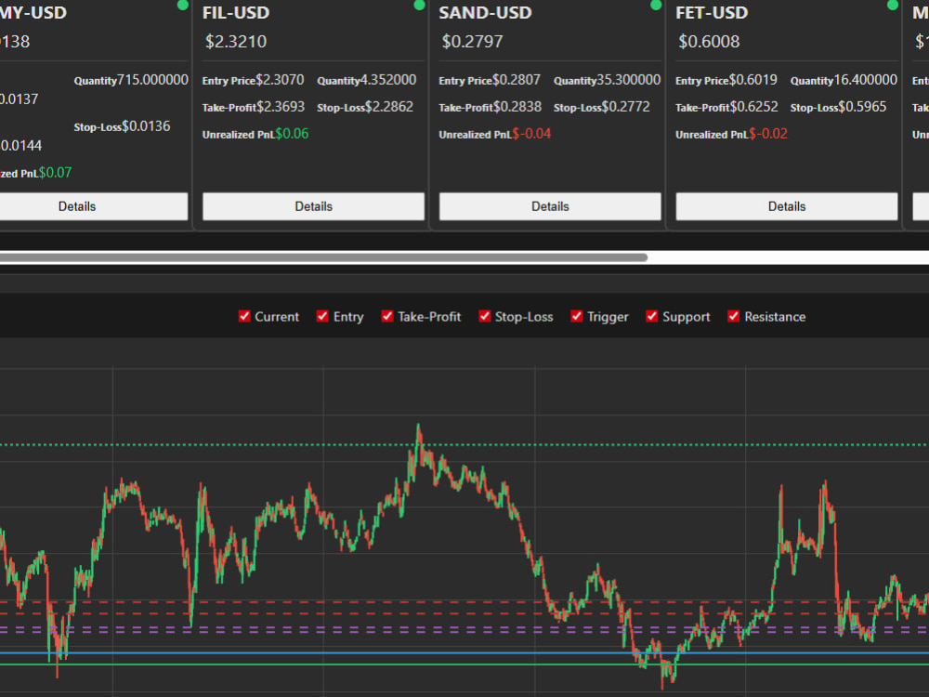Click the green status dot on FIL-USD card
929x697 pixels.
[420, 6]
